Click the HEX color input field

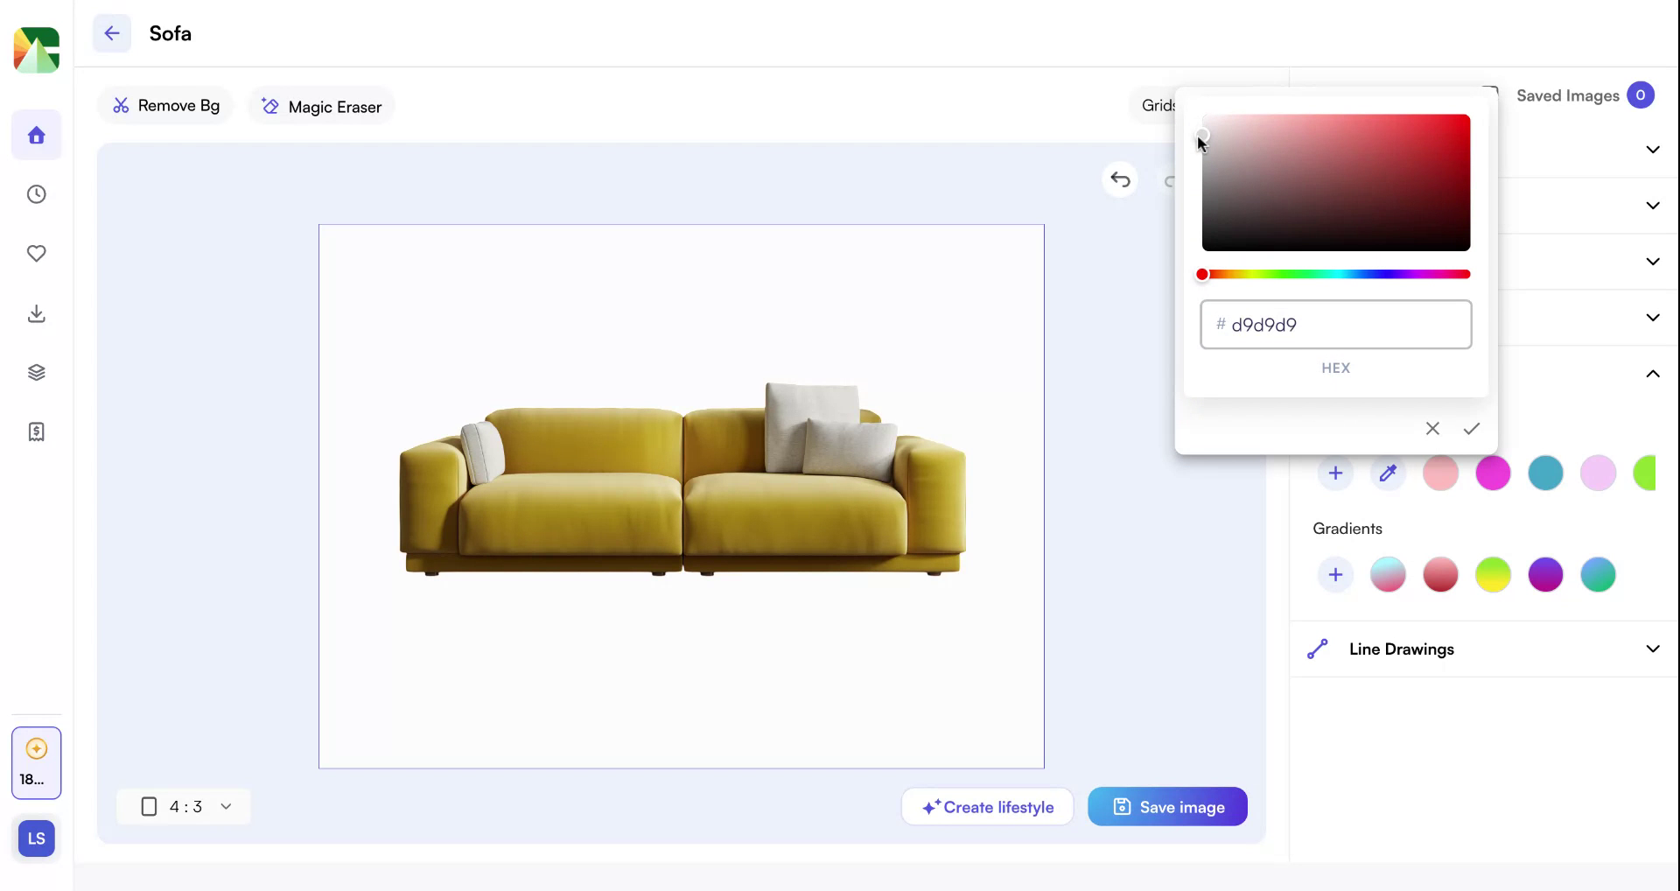[1336, 324]
